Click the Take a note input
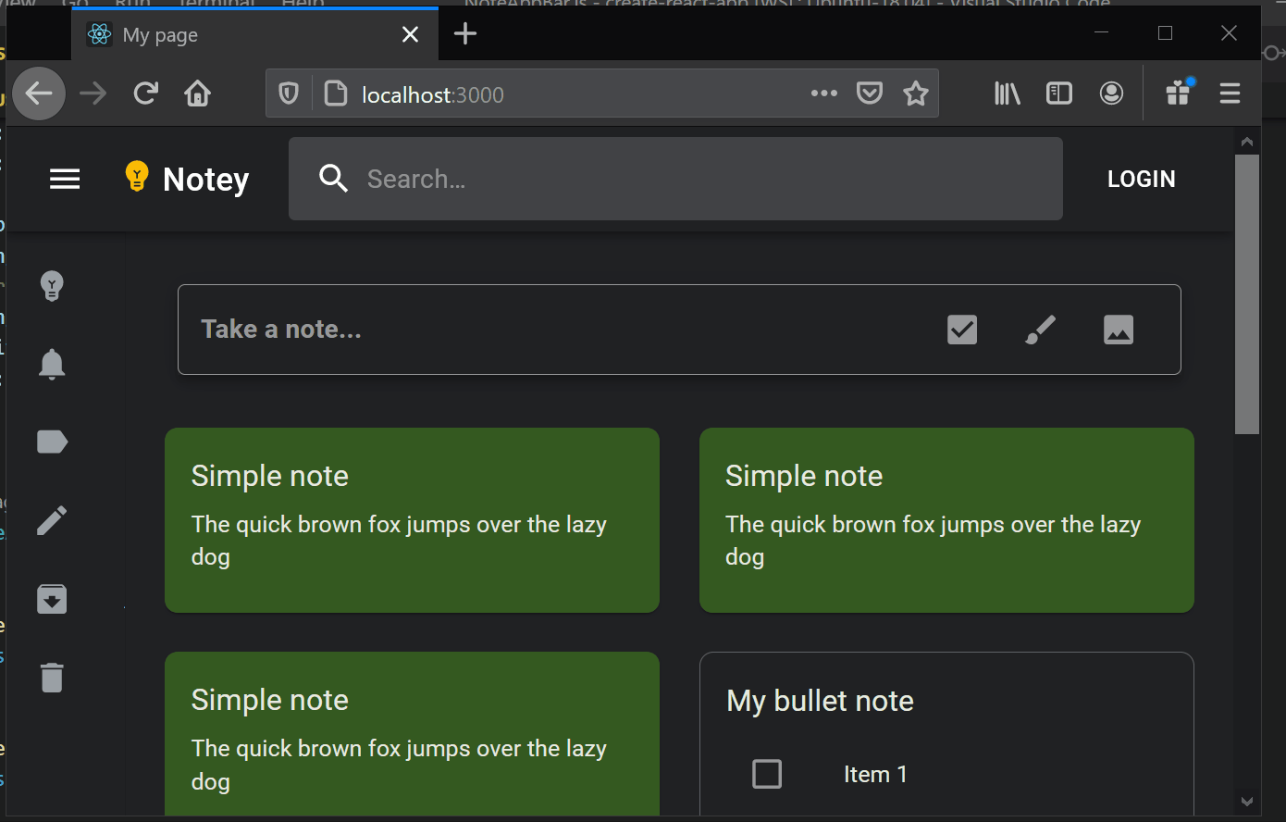Image resolution: width=1286 pixels, height=822 pixels. pos(555,330)
